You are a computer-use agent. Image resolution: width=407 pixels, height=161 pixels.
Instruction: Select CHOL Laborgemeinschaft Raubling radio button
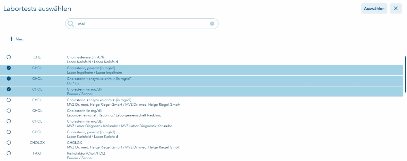(x=9, y=111)
